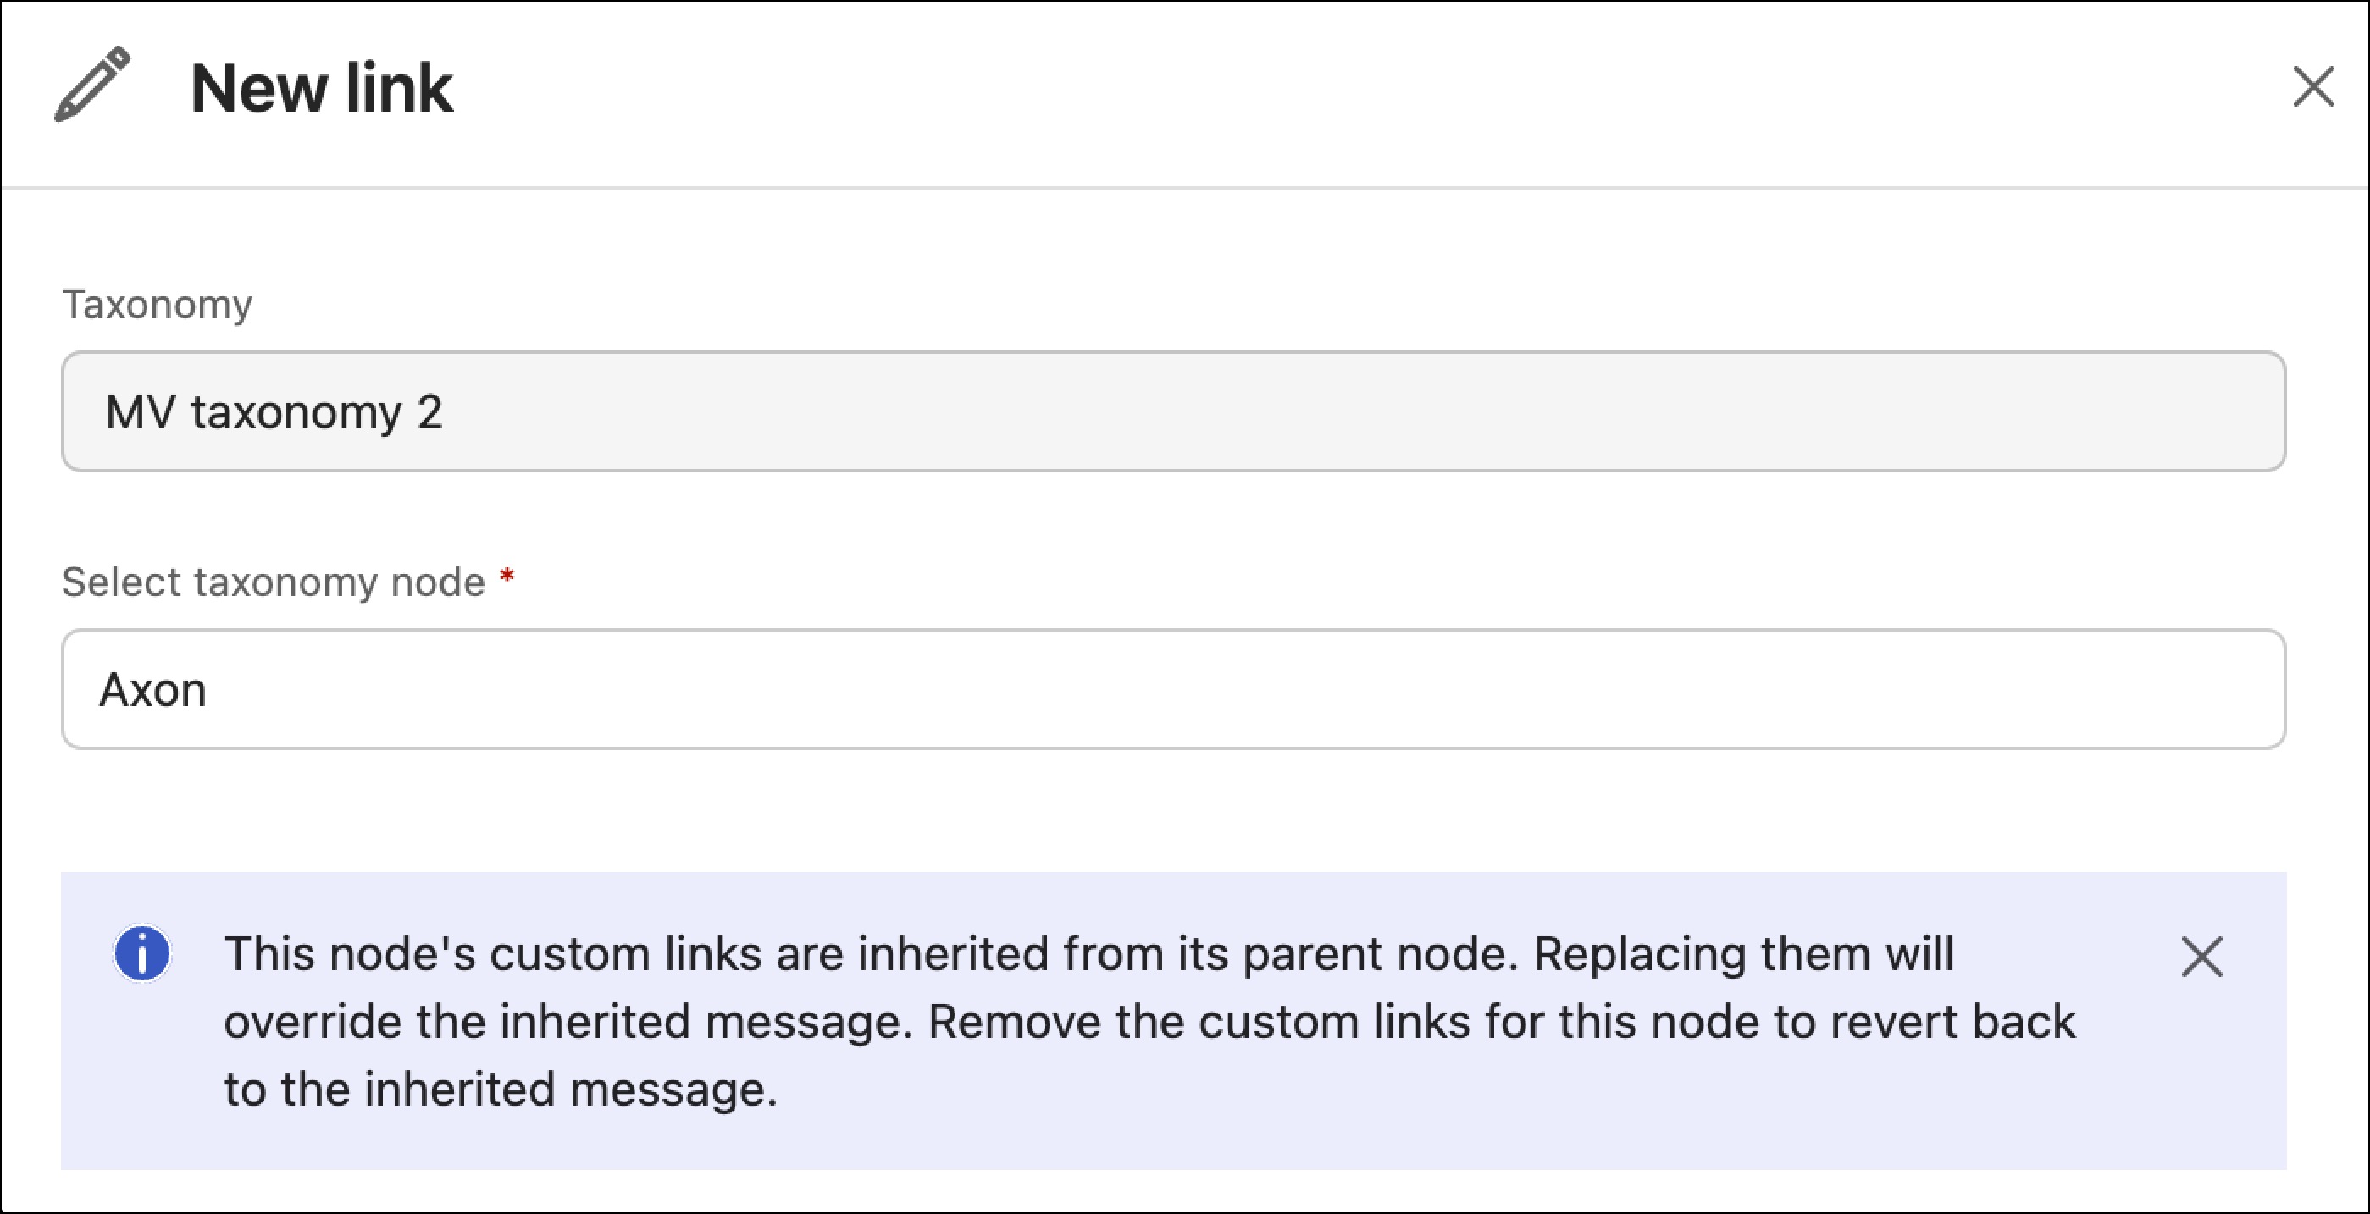Click the pencil edit icon beside New link
The width and height of the screenshot is (2370, 1214).
point(92,85)
